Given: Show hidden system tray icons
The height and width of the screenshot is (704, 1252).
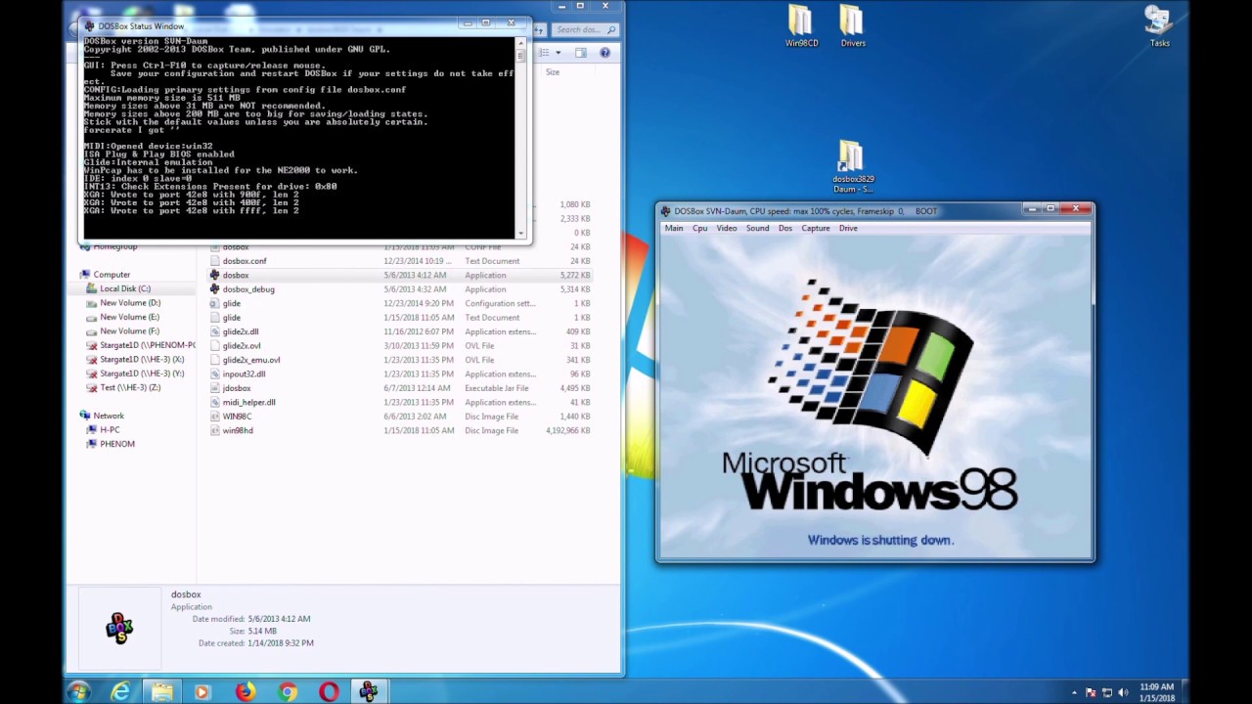Looking at the screenshot, I should (x=1074, y=693).
